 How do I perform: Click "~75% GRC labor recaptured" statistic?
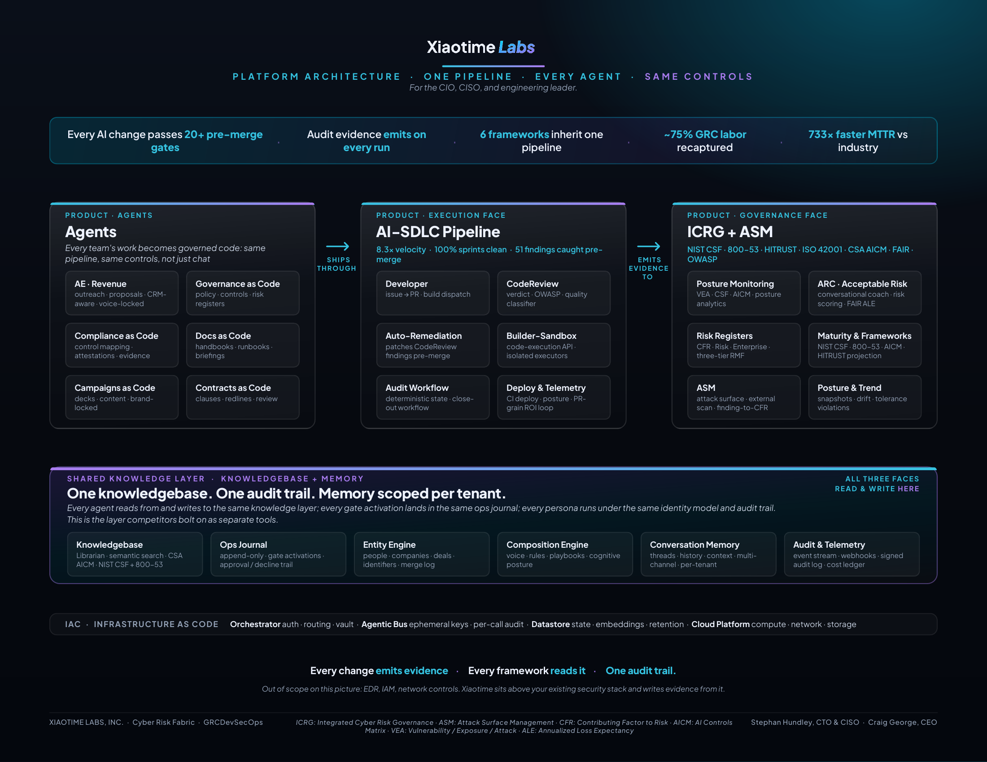pos(705,141)
